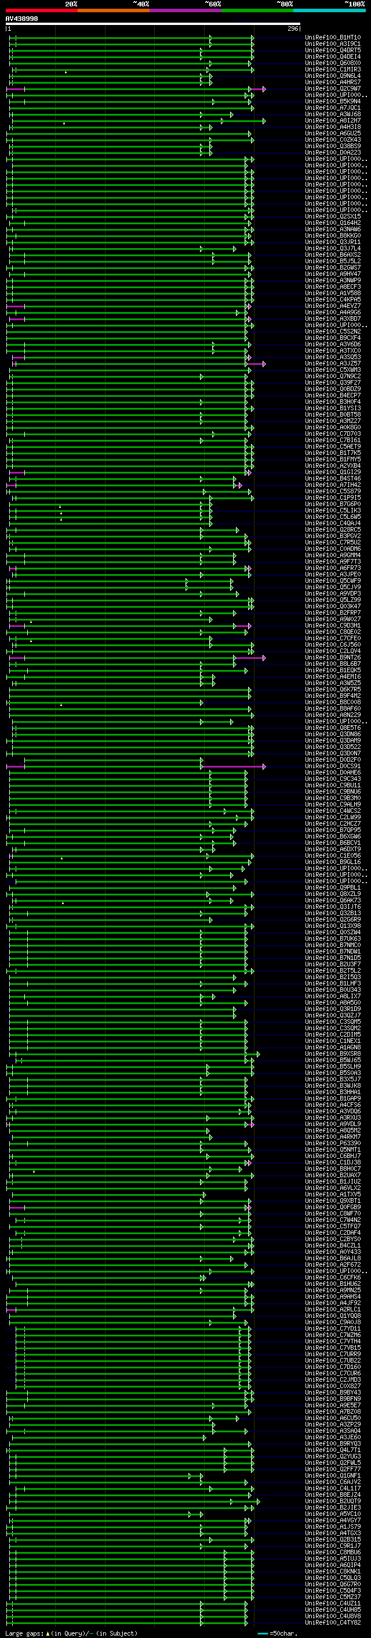Click subject label UniRef100_A4VGY7
Image resolution: width=371 pixels, height=1638 pixels.
pyautogui.click(x=332, y=1519)
